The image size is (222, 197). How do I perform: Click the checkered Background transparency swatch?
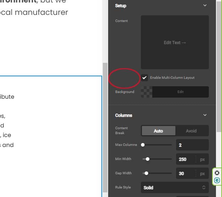click(147, 92)
